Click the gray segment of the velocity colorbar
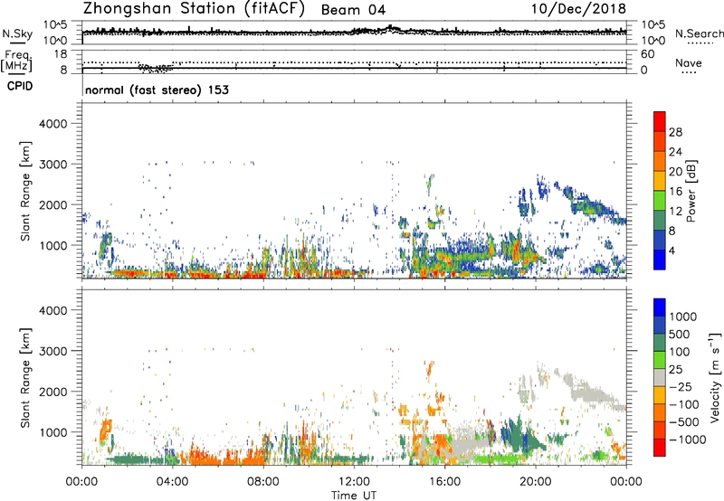Viewport: 724px width, 501px height. tap(660, 377)
